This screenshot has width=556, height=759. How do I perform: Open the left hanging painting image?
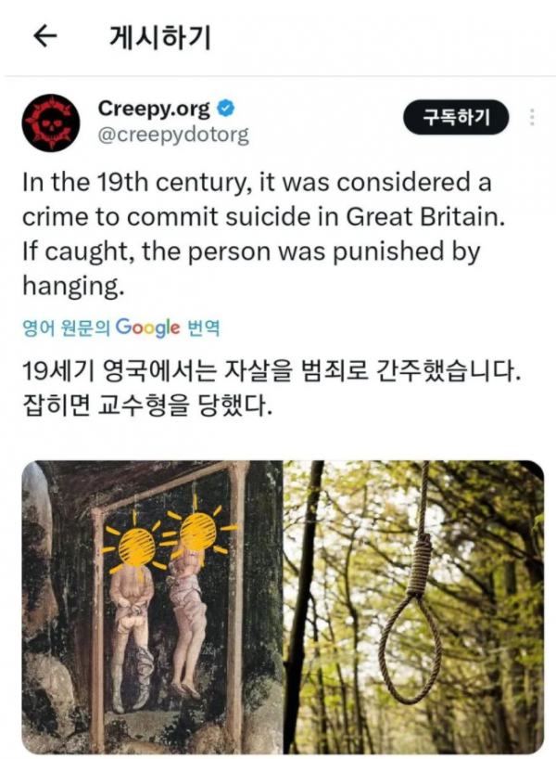point(152,607)
